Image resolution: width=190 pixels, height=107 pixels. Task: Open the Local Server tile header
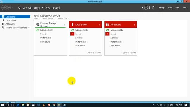85,24
